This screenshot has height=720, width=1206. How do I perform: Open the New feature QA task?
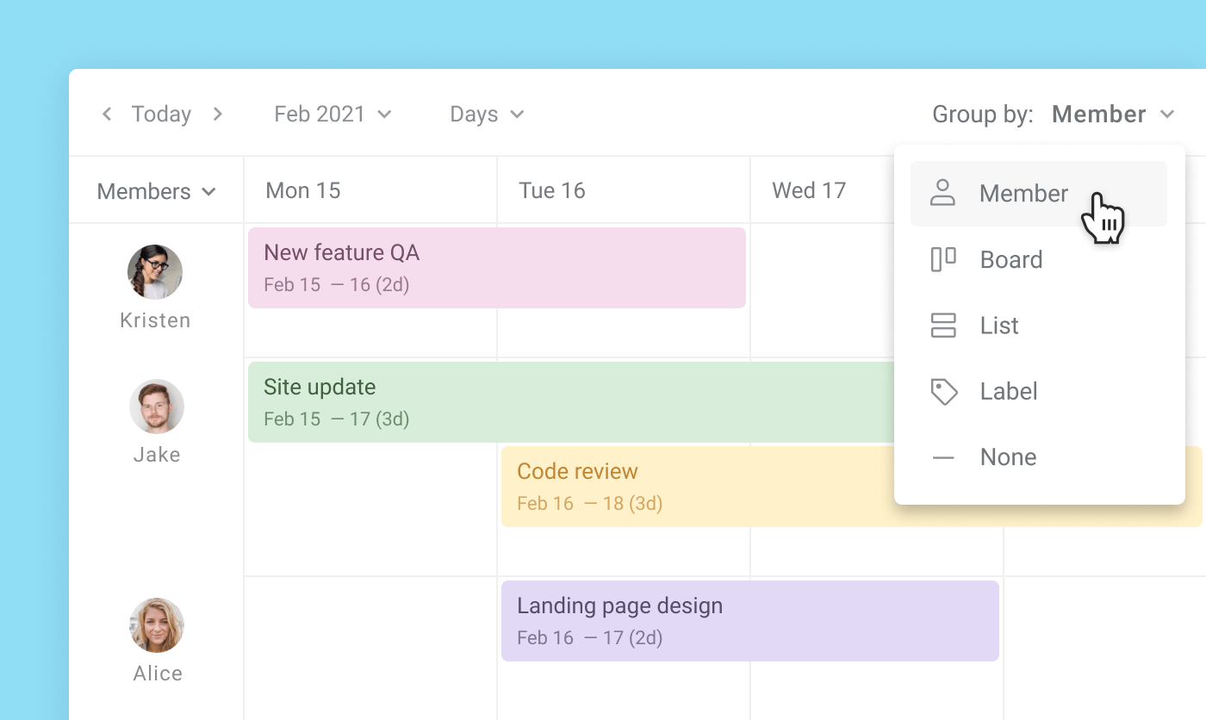[496, 268]
